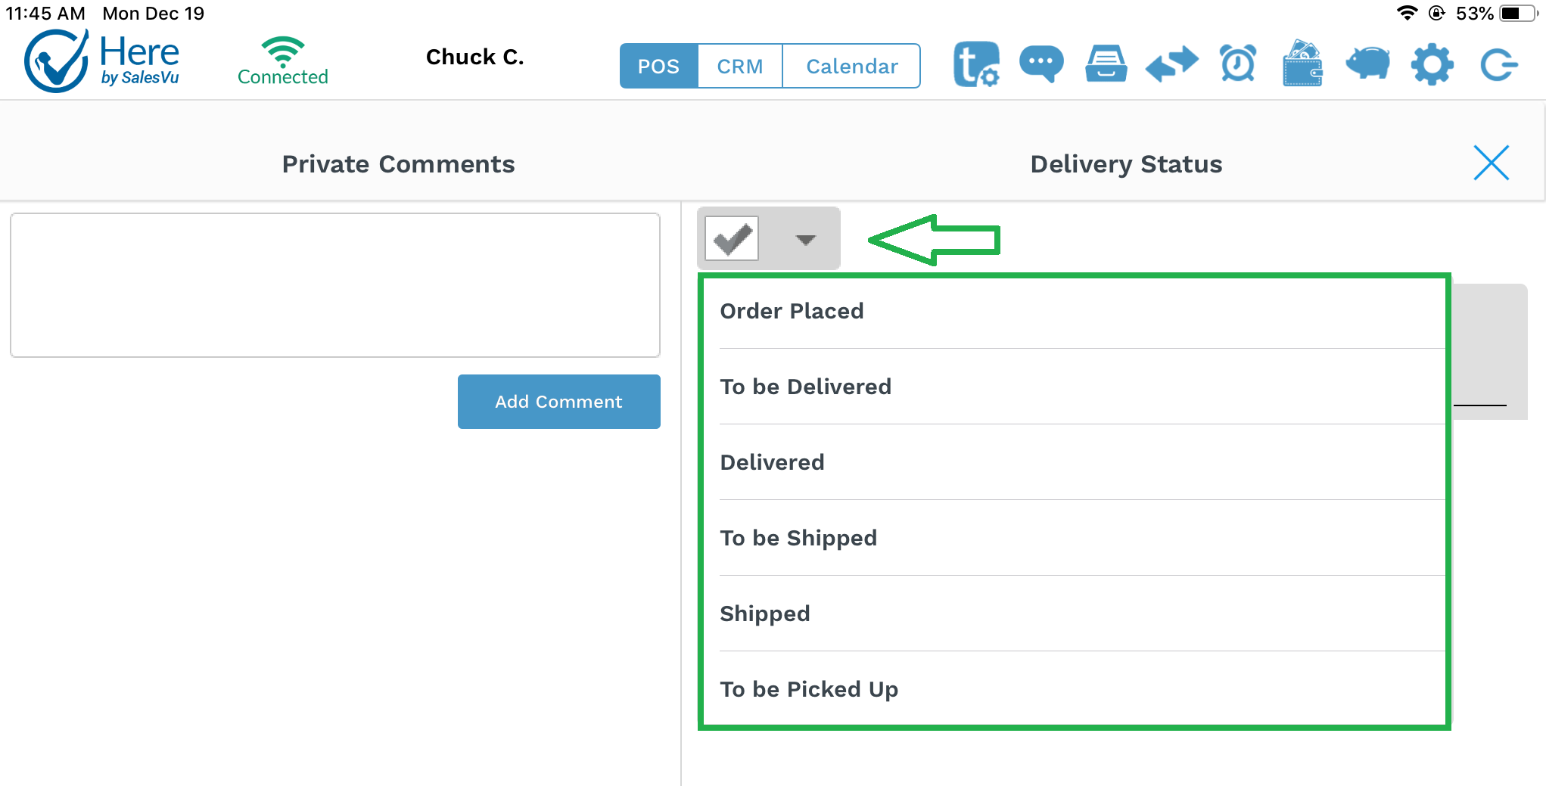
Task: Open the settings gear icon
Action: point(1432,64)
